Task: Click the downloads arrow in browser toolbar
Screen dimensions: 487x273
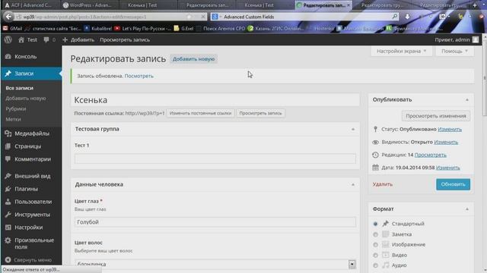Action: click(x=407, y=17)
